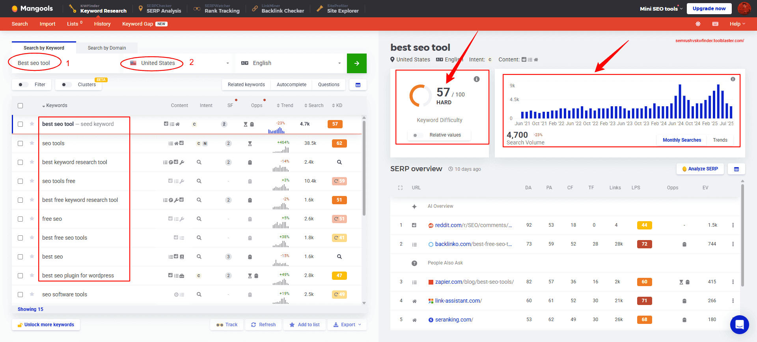Screen dimensions: 757x342
Task: Switch to Search by Domain tab
Action: [107, 48]
